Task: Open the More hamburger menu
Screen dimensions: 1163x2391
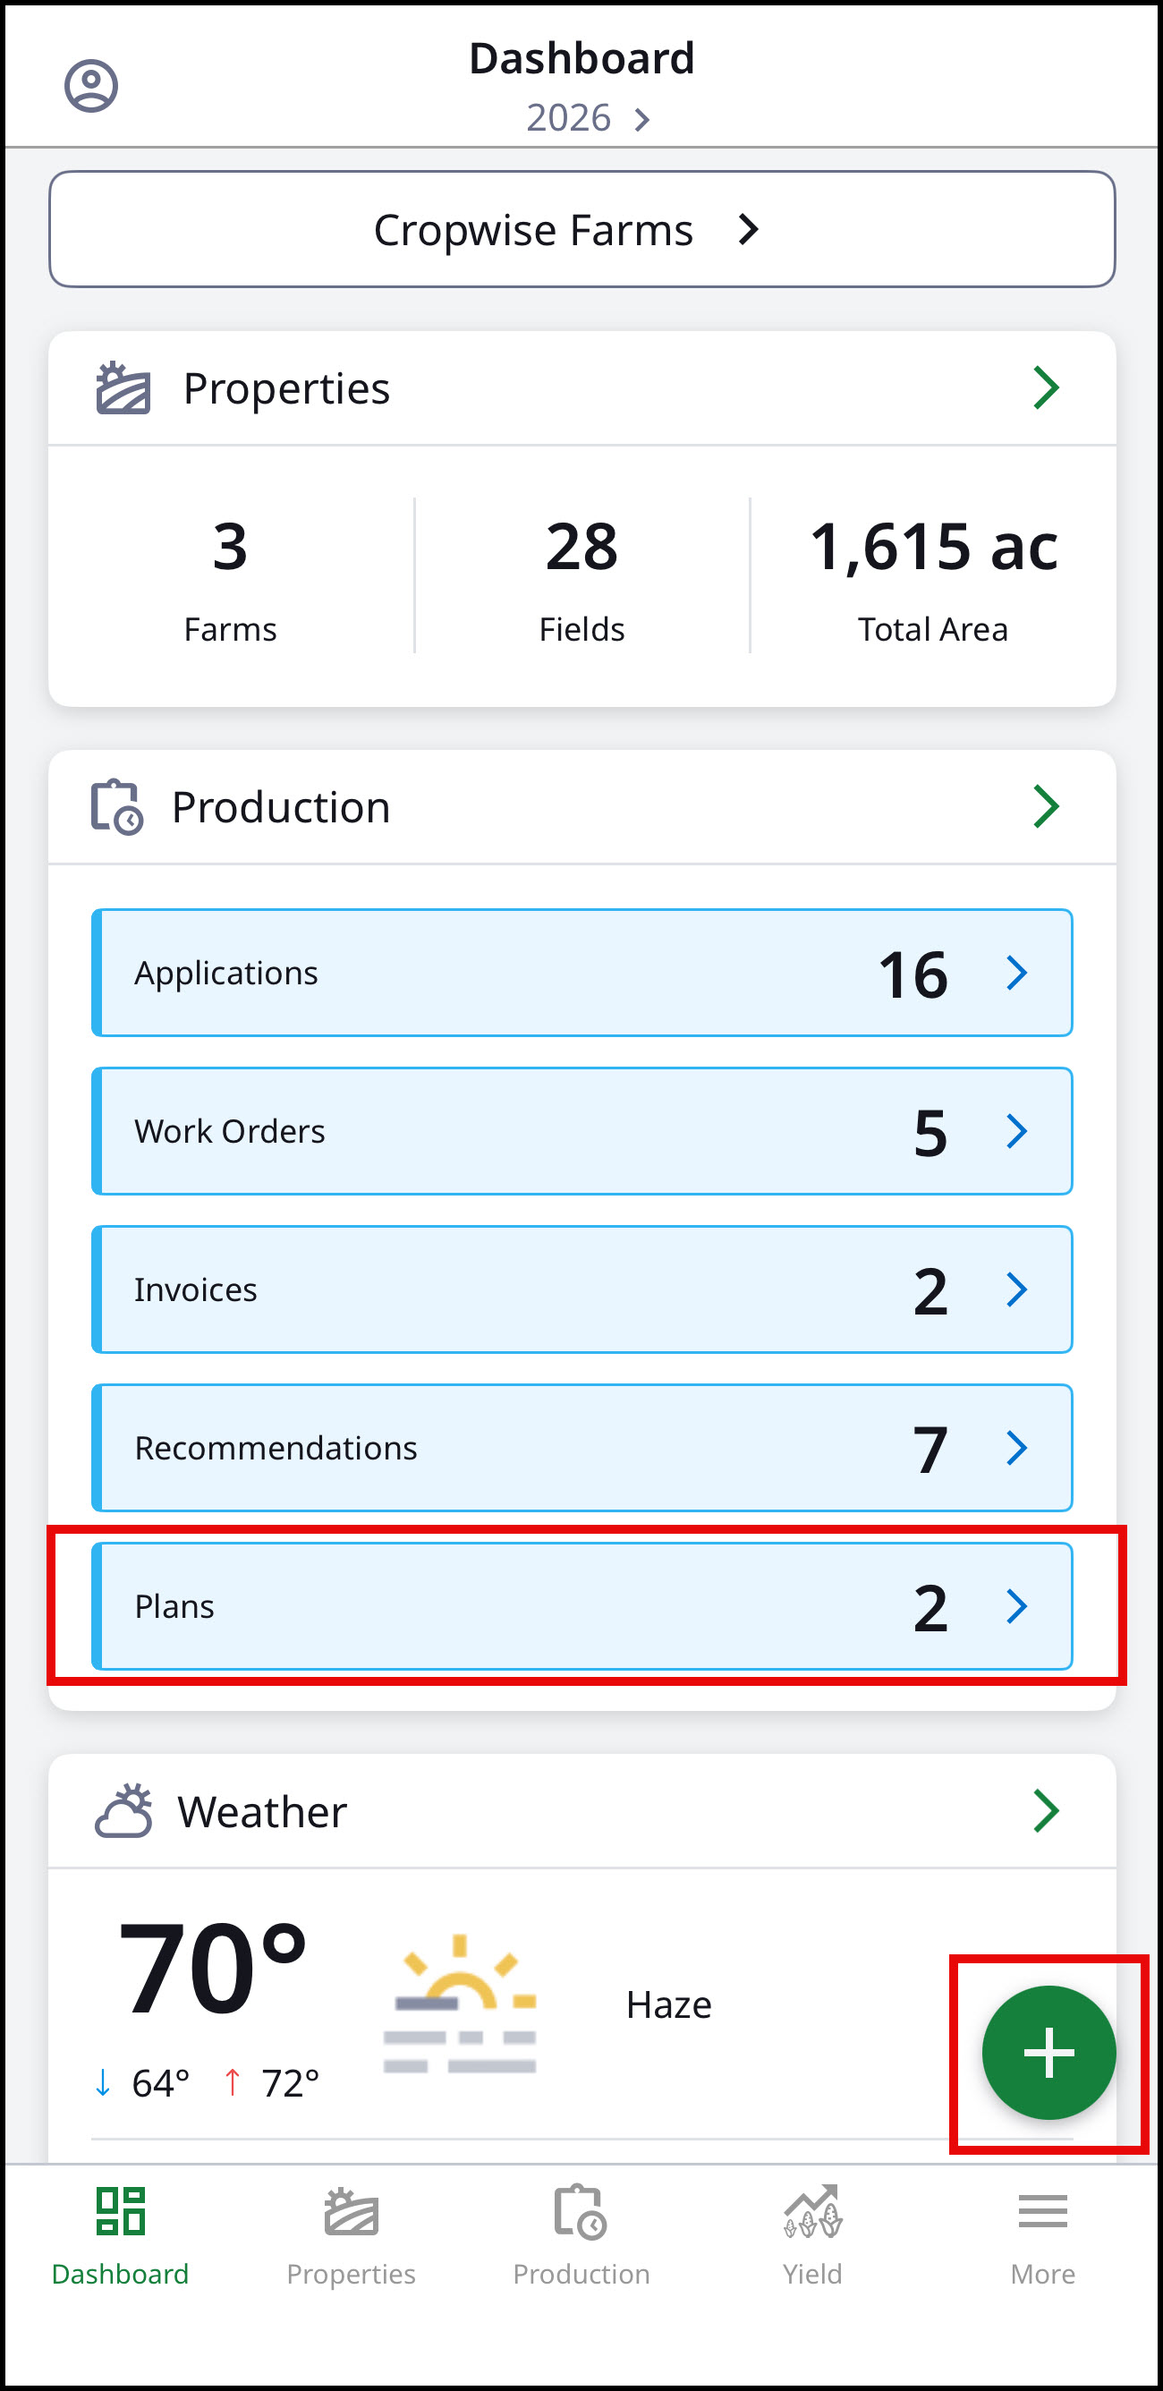Action: tap(1042, 2212)
